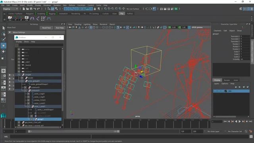
Task: Toggle the viewport gamma control icon
Action: 179,27
